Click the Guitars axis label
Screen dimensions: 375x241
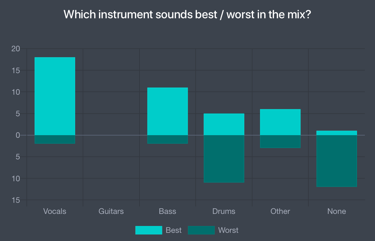111,211
